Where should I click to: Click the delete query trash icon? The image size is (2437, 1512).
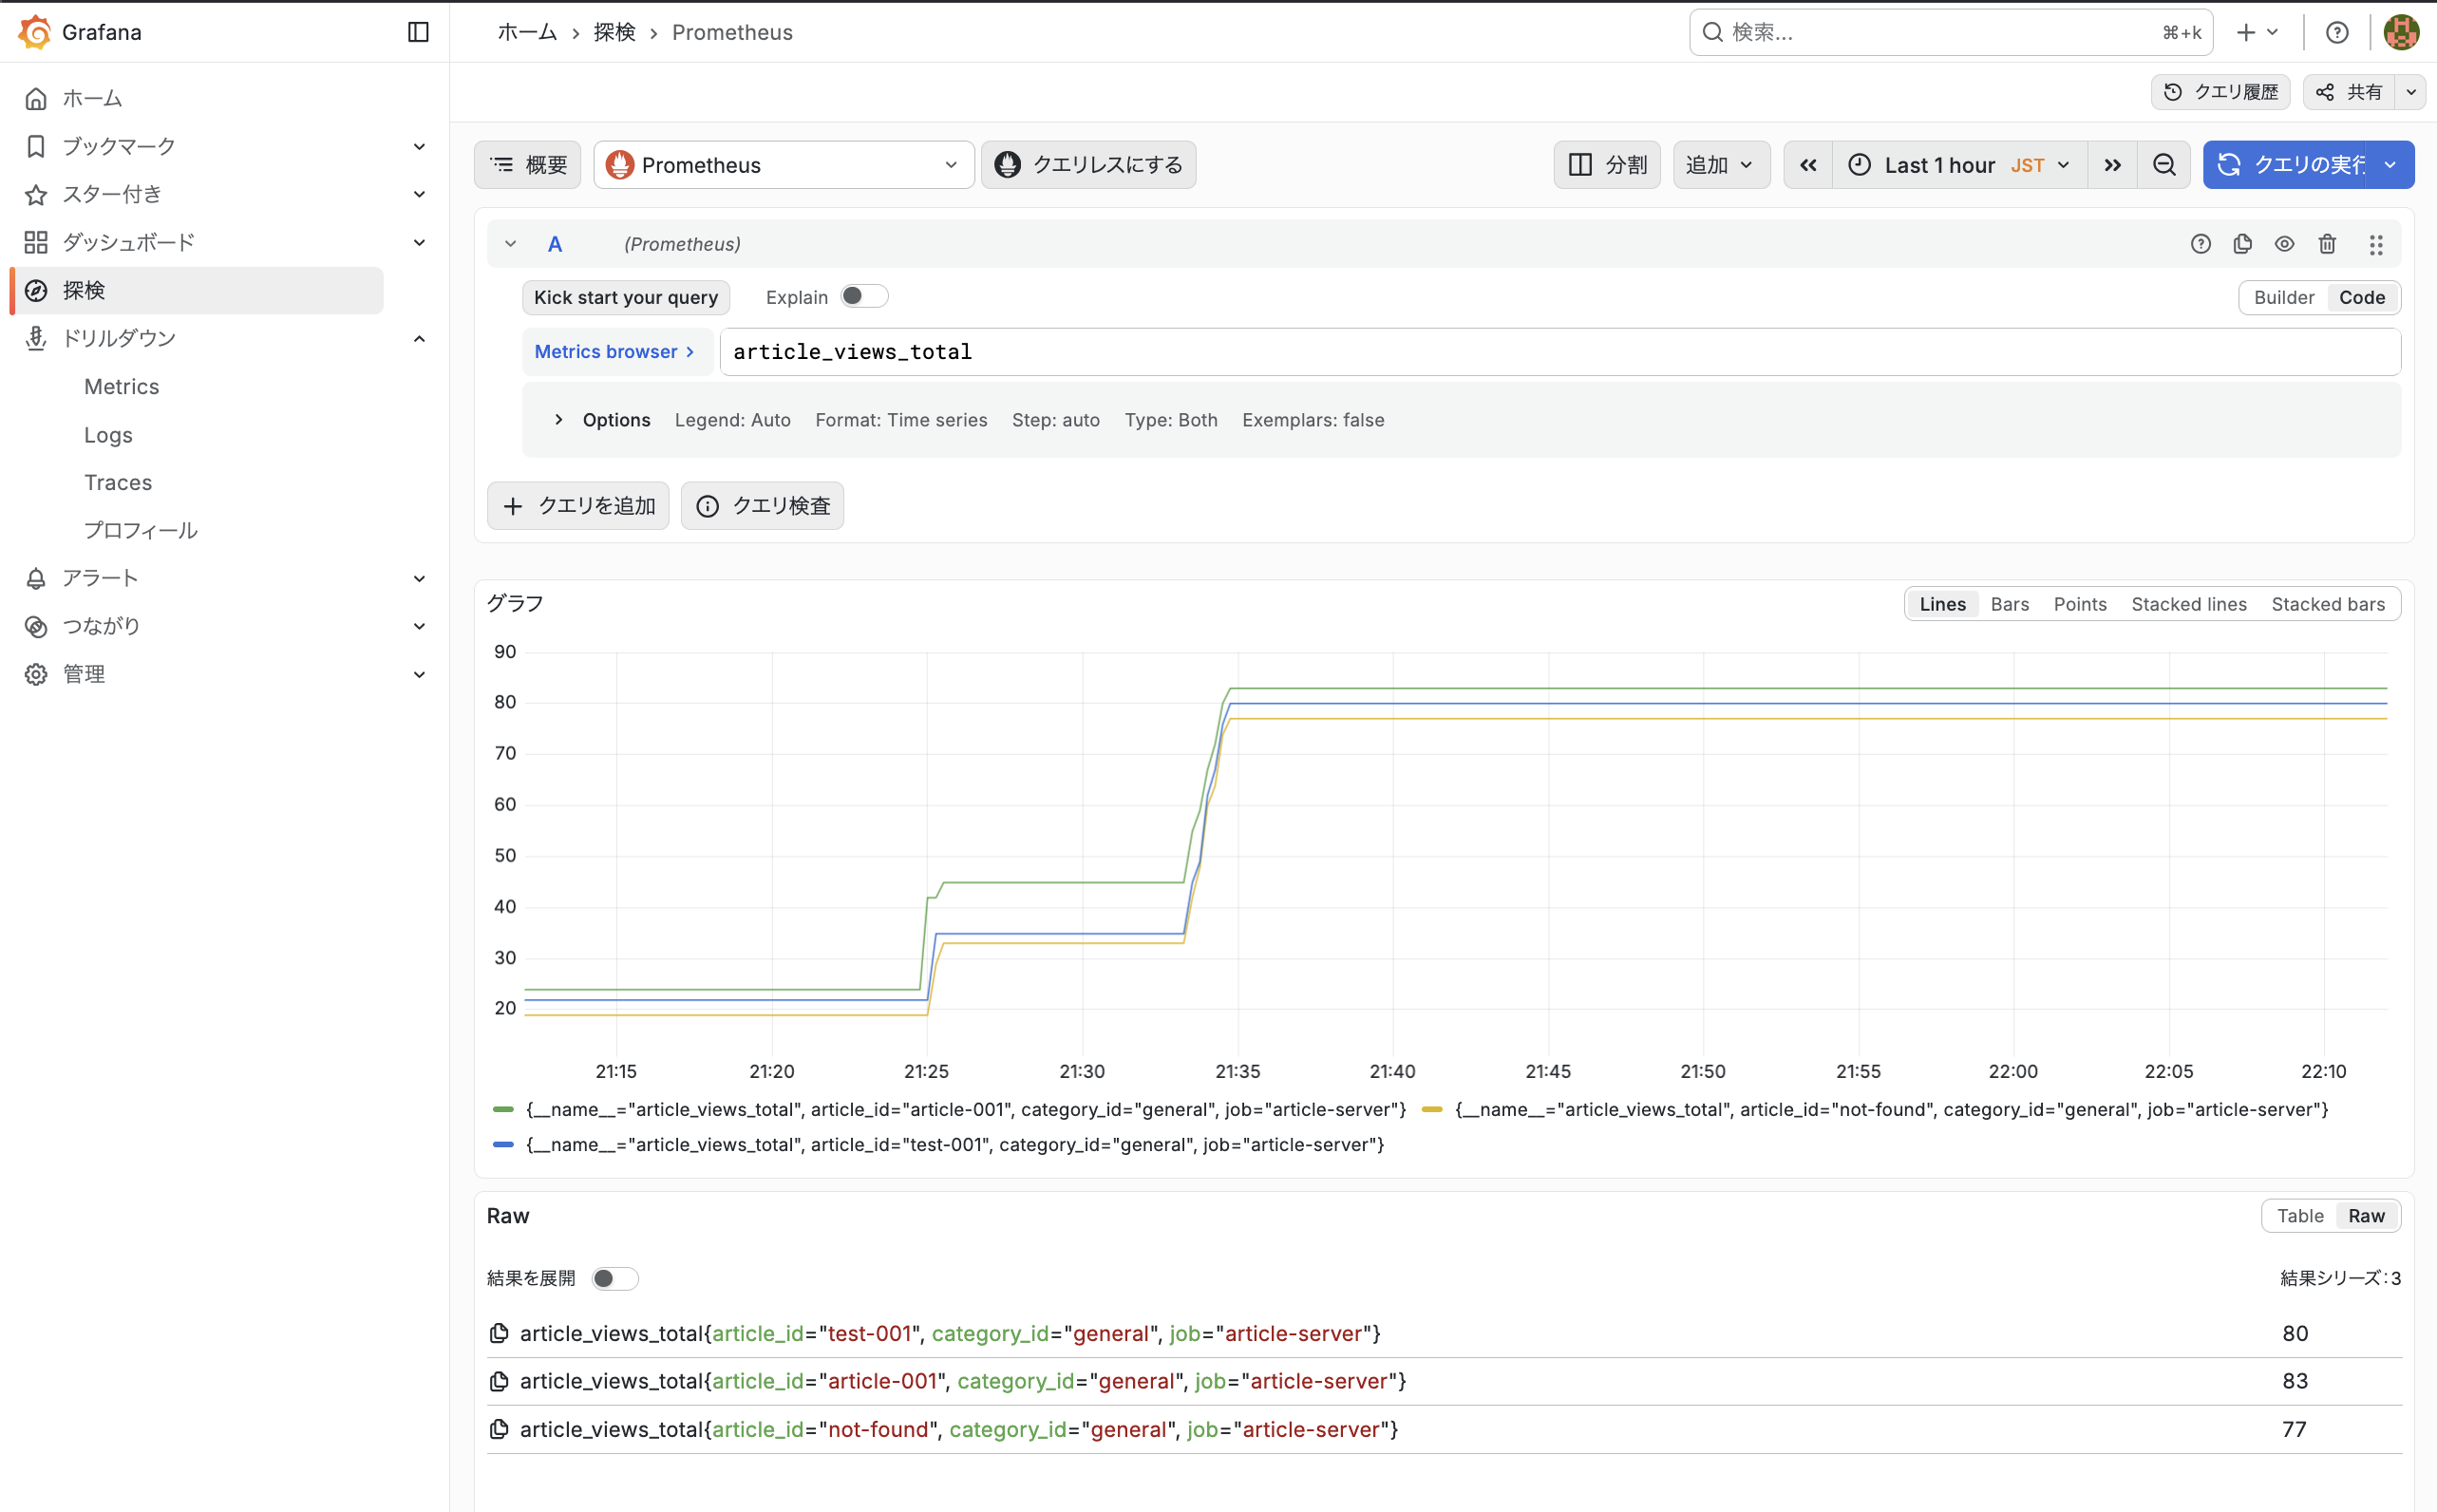coord(2327,244)
